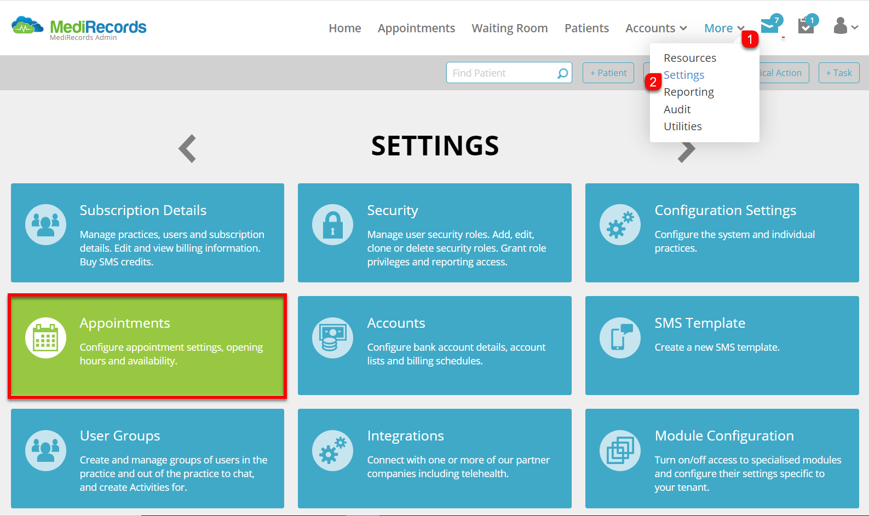Image resolution: width=869 pixels, height=516 pixels.
Task: Select Reporting from the More menu
Action: pos(689,92)
